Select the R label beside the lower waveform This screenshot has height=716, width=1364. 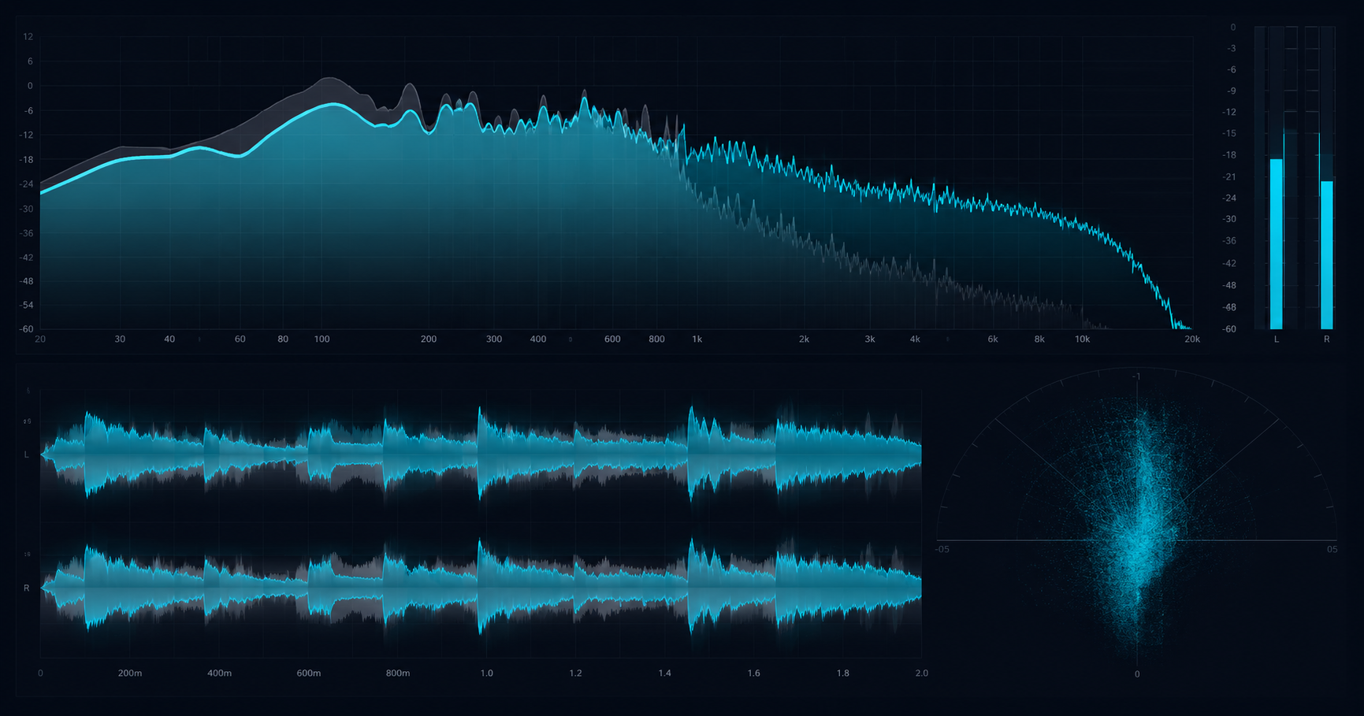tap(27, 588)
